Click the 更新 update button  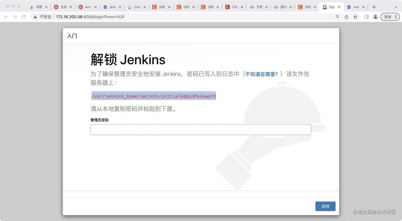pyautogui.click(x=390, y=17)
